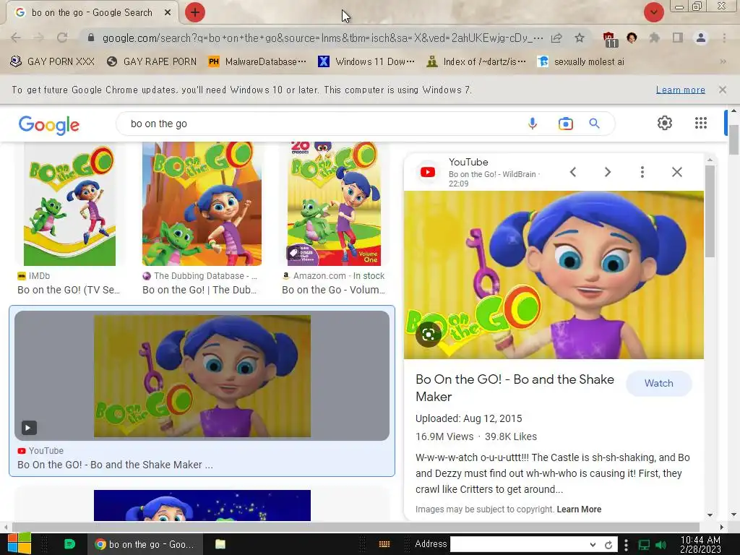Search by image with the Google Lens camera icon

click(x=565, y=124)
